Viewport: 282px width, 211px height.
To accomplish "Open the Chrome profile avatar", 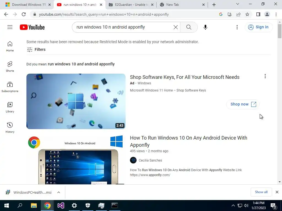I will (x=267, y=14).
